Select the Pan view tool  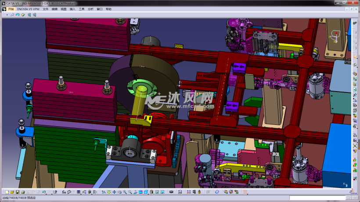click(114, 192)
